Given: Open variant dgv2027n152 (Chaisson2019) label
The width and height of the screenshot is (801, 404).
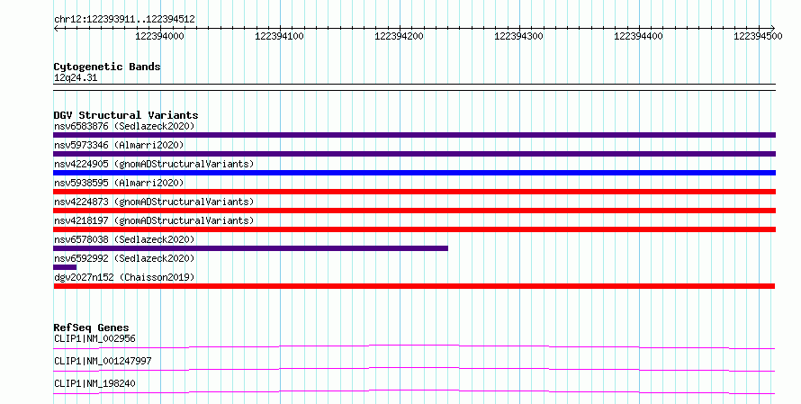Looking at the screenshot, I should click(x=124, y=277).
